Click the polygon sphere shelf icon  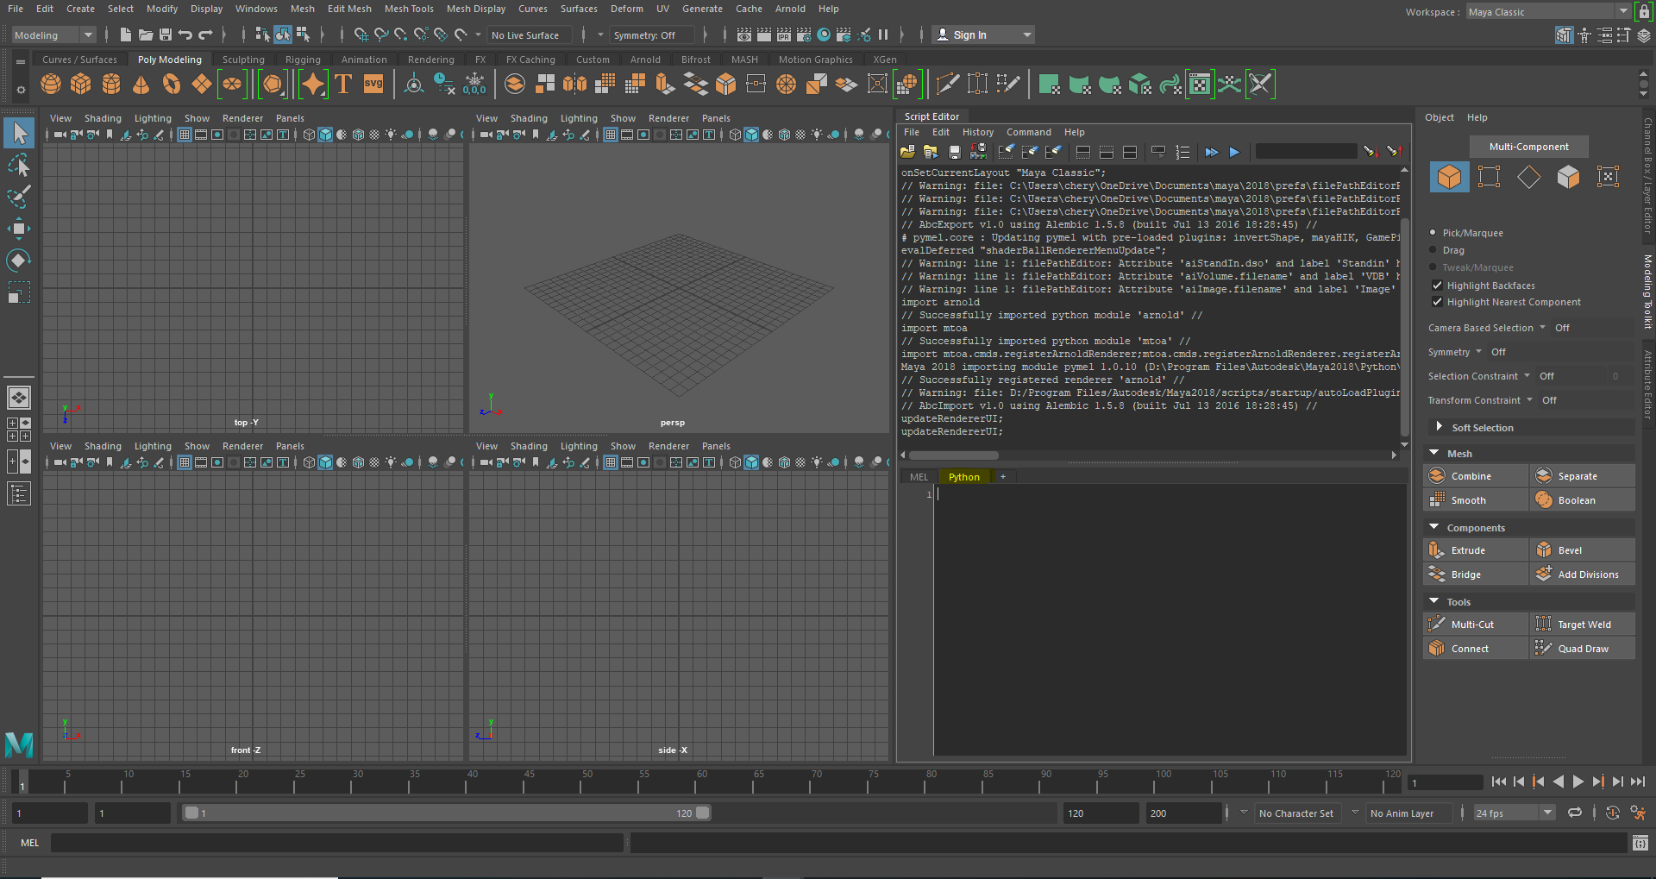coord(51,84)
